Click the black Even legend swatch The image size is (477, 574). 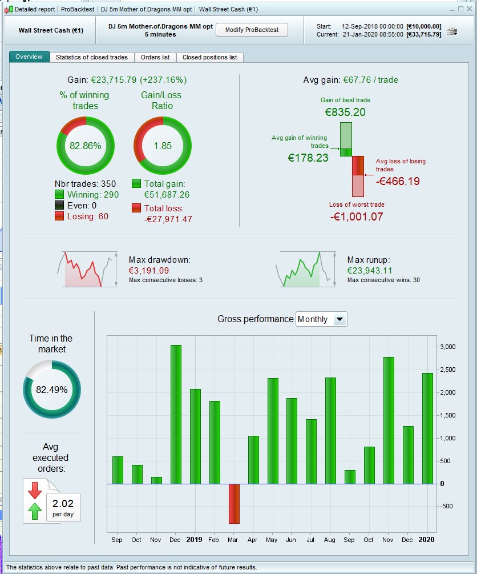point(59,206)
